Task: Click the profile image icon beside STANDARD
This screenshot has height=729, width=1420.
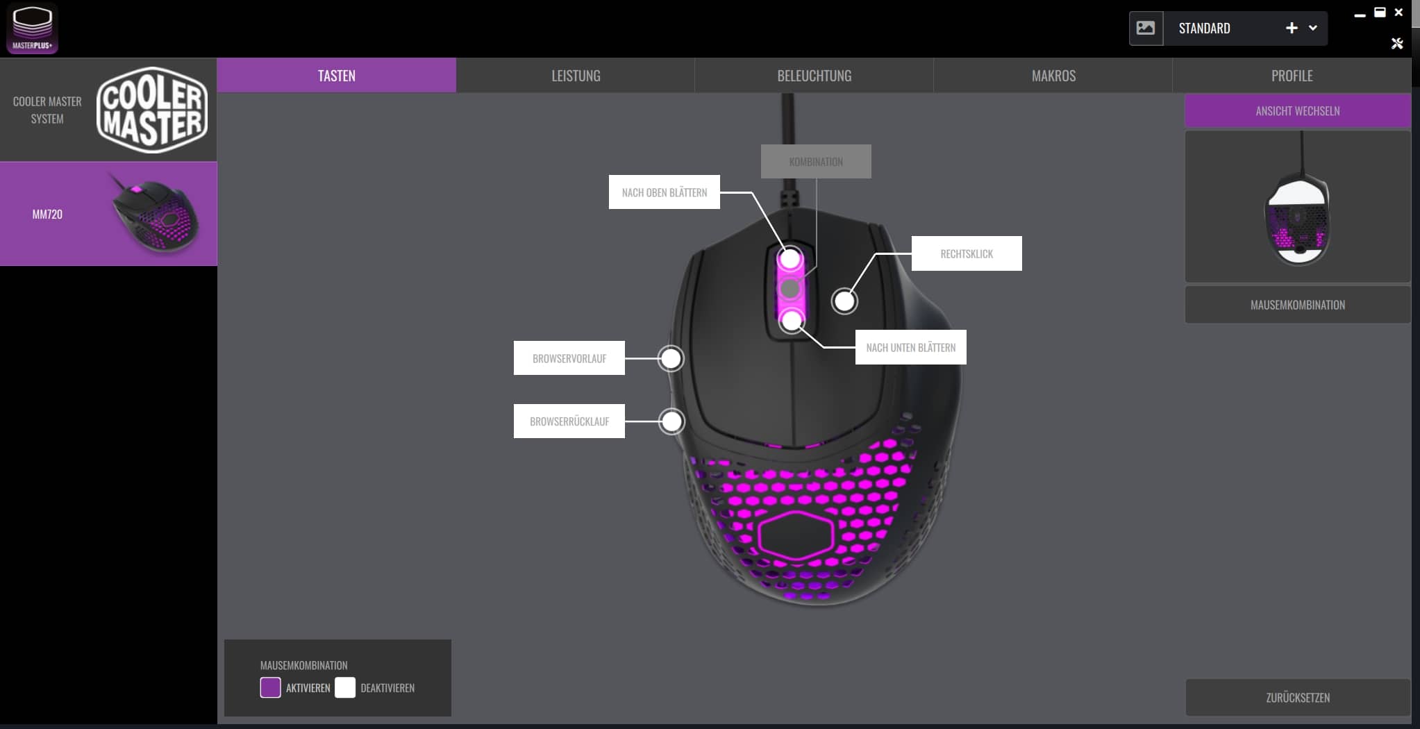Action: pos(1146,28)
